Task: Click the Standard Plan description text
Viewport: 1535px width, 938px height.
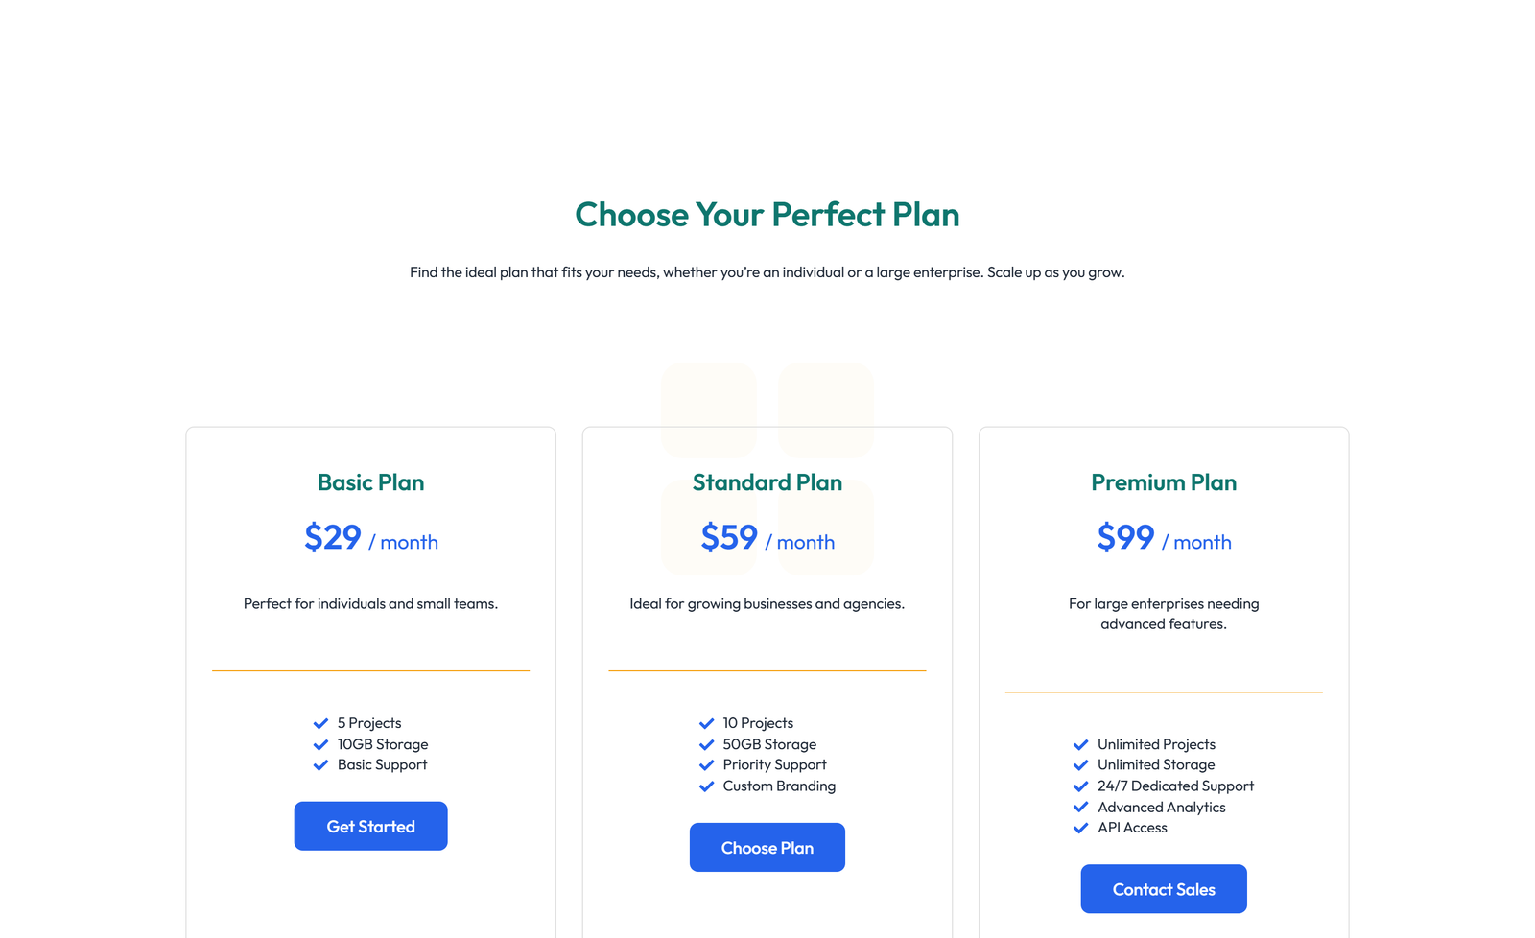Action: click(x=767, y=603)
